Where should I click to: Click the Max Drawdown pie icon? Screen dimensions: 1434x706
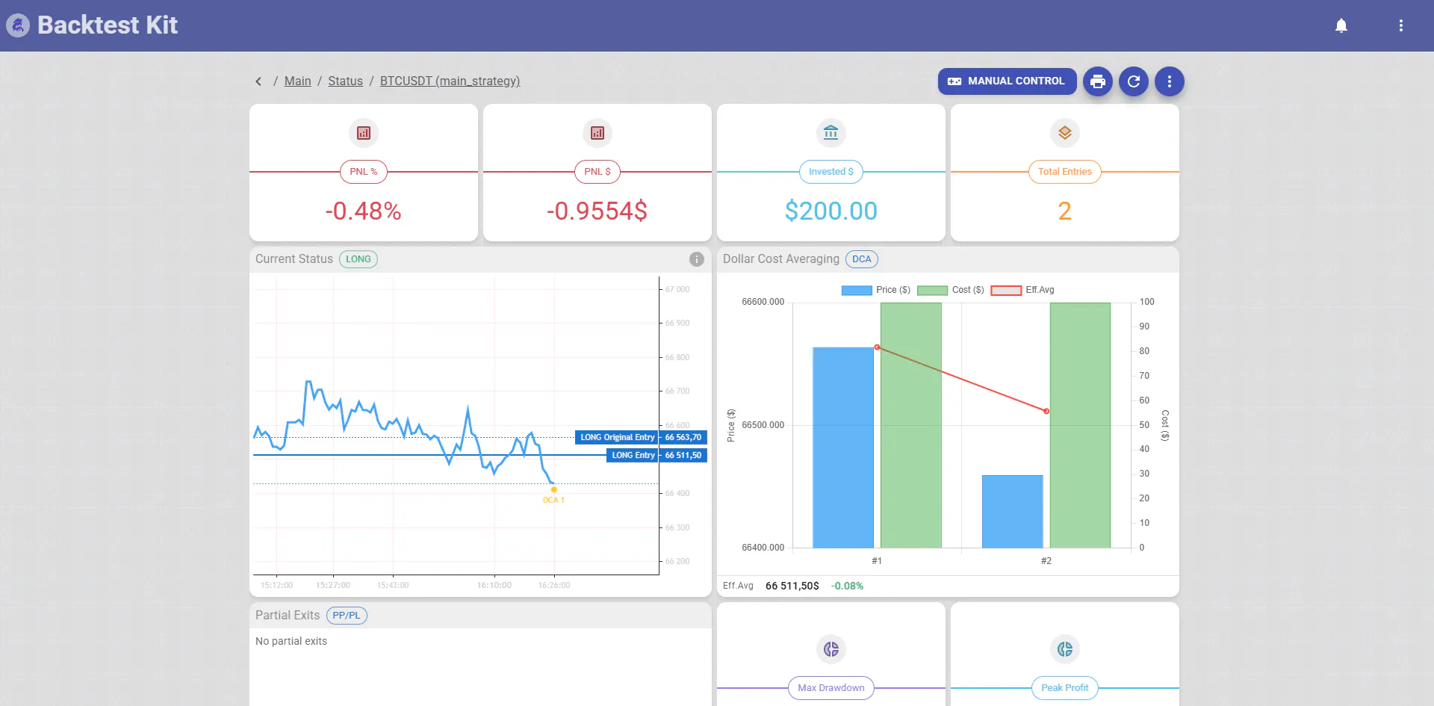pyautogui.click(x=831, y=649)
